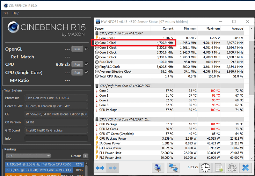
Task: Click the Processor name field
Action: 56,98
